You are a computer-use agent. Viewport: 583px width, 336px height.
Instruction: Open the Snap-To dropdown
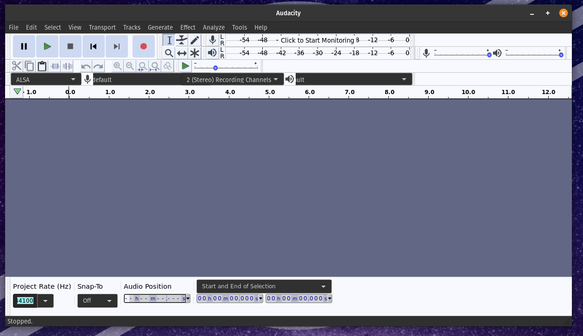tap(97, 300)
